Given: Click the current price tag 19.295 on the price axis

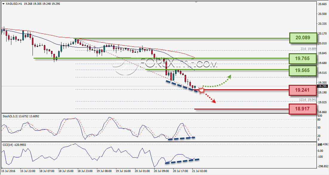Looking at the screenshot, I should click(x=322, y=86).
